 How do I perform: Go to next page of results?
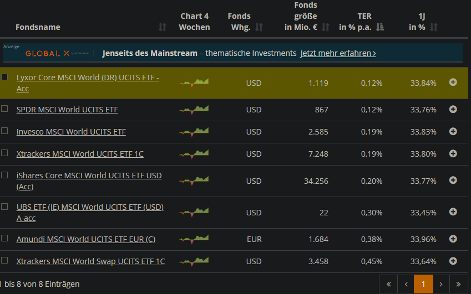tap(441, 284)
